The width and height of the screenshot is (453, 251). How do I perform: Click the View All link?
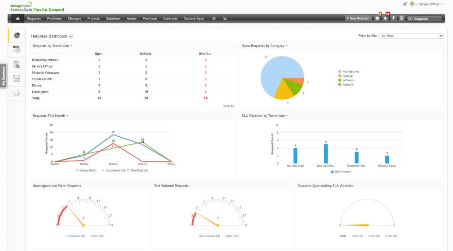click(229, 106)
